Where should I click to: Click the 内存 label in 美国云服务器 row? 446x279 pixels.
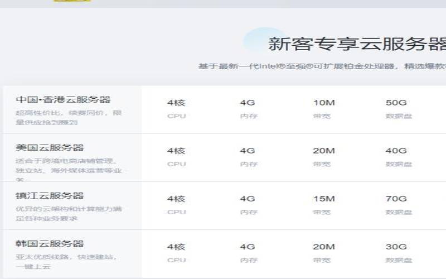click(x=249, y=164)
